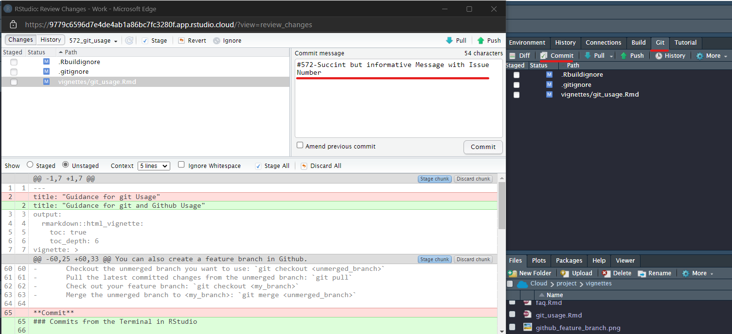Toggle Ignore Whitespace checkbox
The height and width of the screenshot is (334, 732).
(181, 165)
